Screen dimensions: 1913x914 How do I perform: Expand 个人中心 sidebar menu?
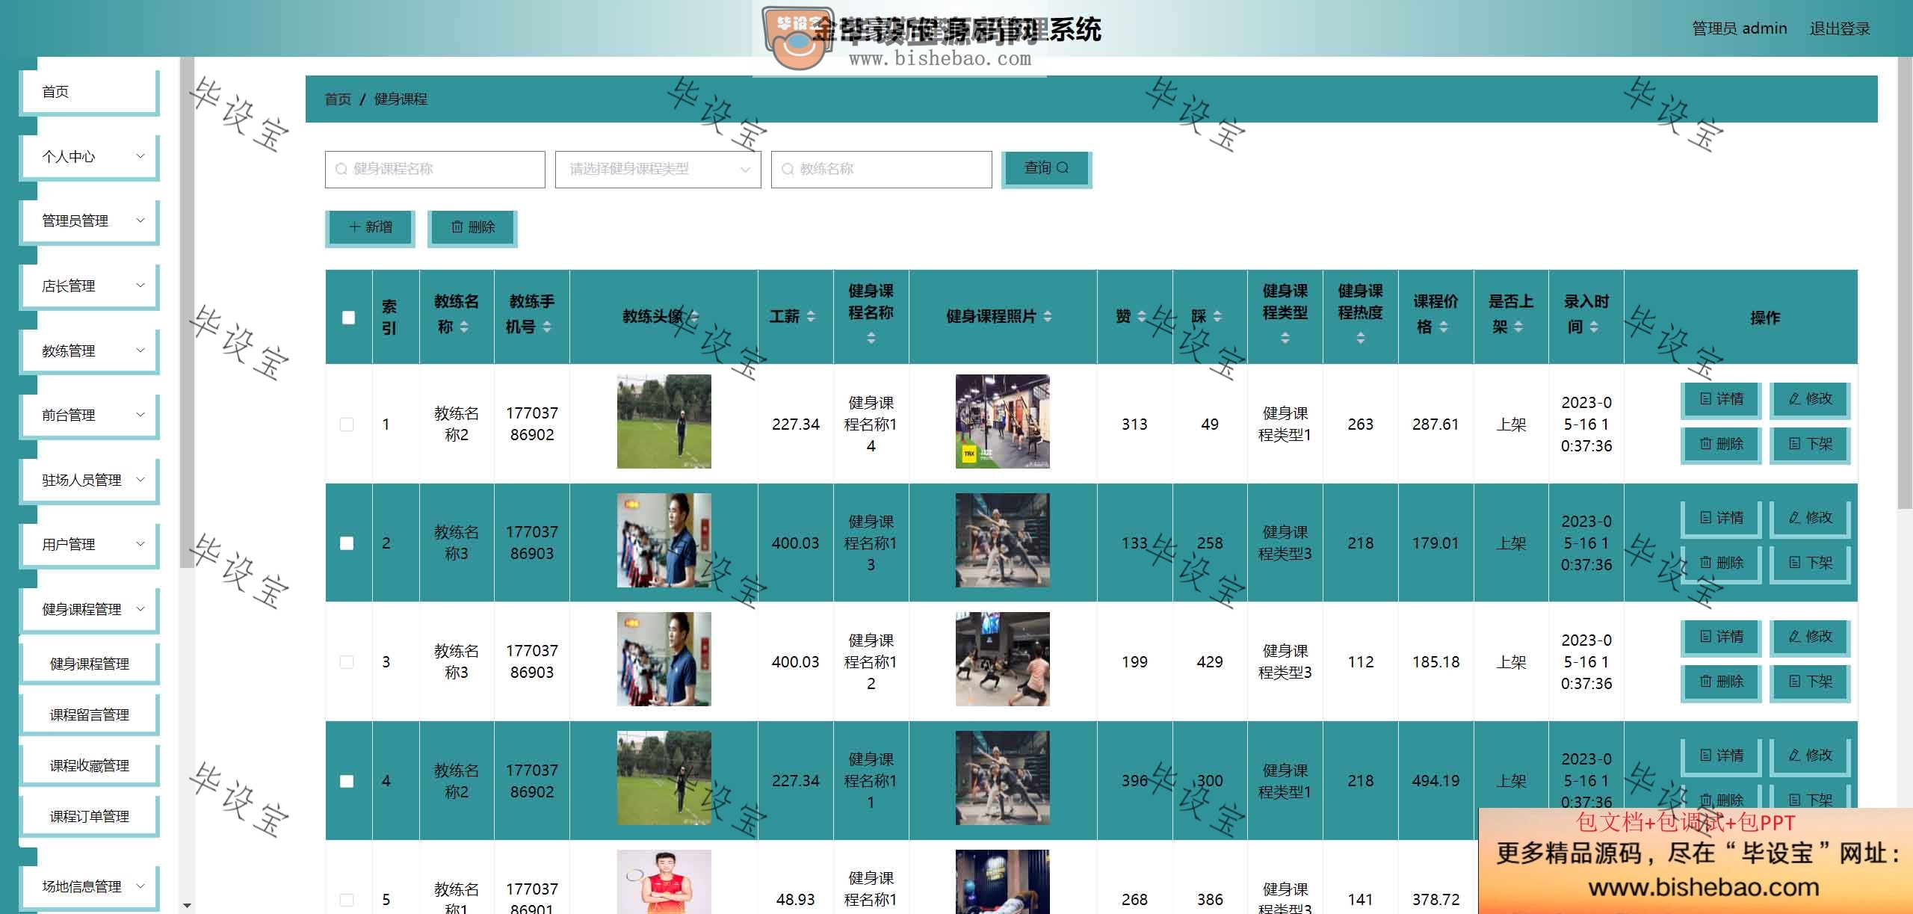(90, 156)
